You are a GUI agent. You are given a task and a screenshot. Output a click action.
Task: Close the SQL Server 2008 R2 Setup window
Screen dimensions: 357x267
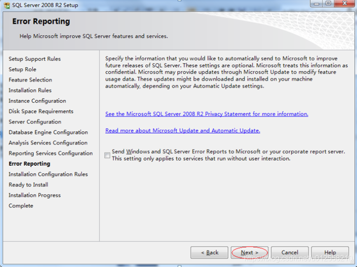pyautogui.click(x=345, y=3)
